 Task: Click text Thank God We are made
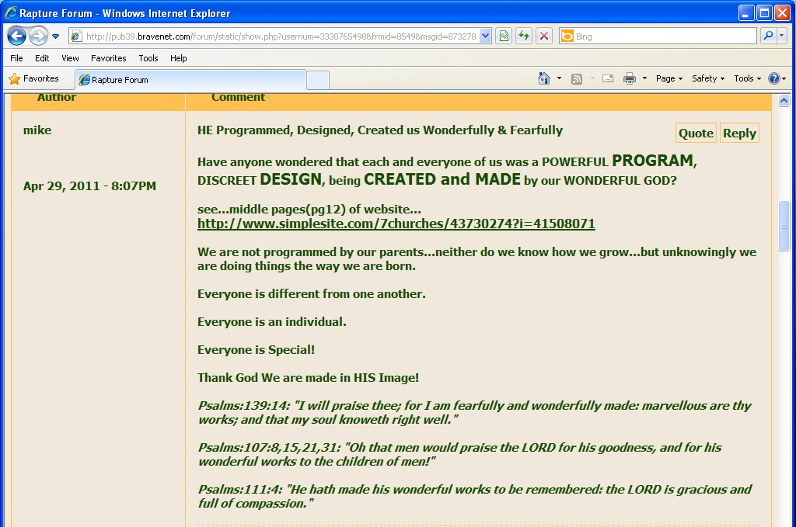308,377
